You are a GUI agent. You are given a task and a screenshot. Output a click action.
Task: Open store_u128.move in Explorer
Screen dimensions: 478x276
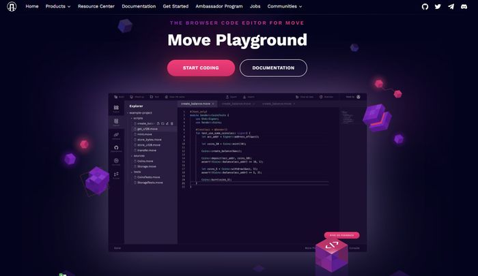(x=147, y=145)
